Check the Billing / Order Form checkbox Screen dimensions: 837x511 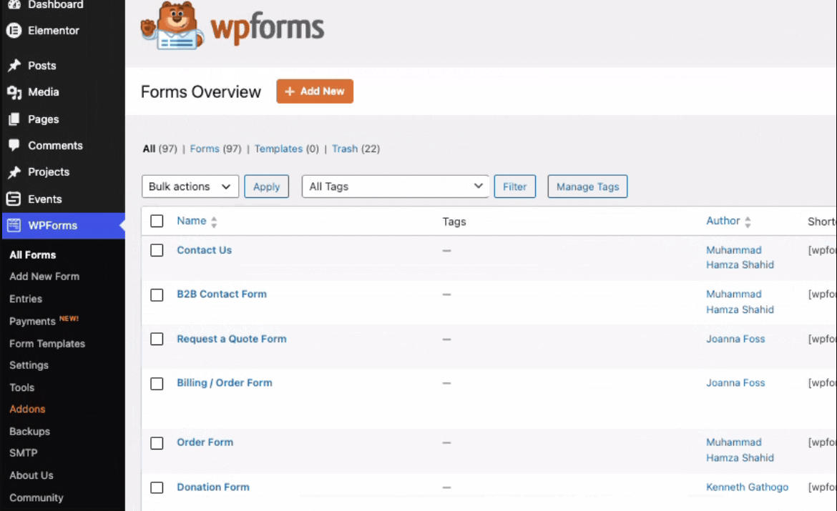click(157, 384)
